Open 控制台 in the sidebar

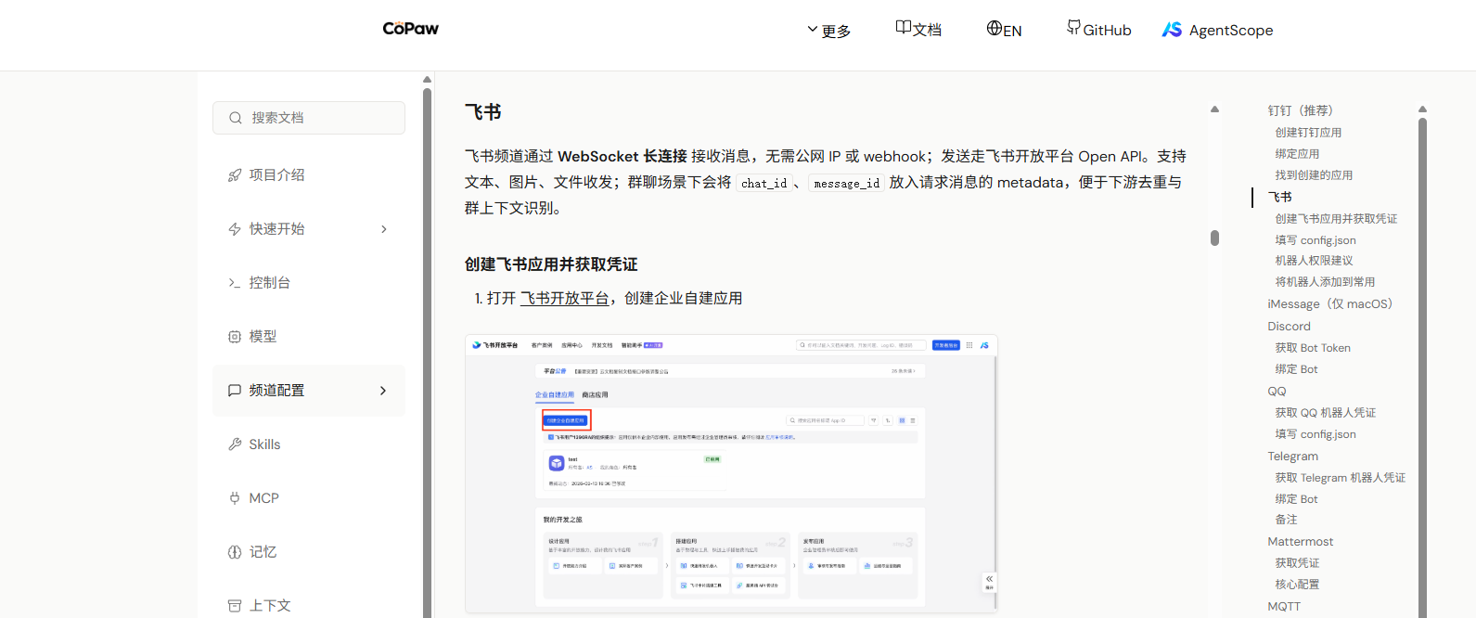point(309,282)
